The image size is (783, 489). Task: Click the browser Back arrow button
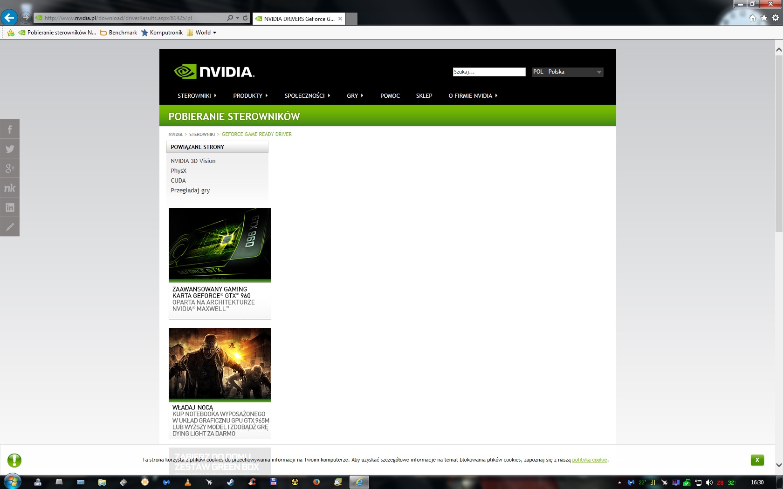click(9, 18)
